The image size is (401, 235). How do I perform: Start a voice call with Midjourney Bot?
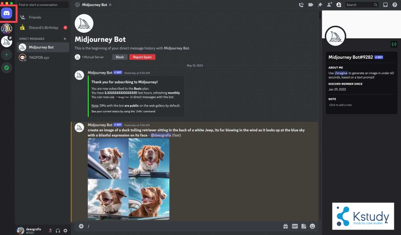tap(301, 5)
